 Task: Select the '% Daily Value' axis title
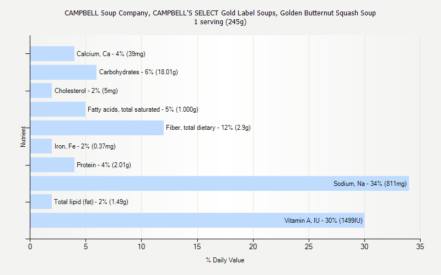[225, 260]
